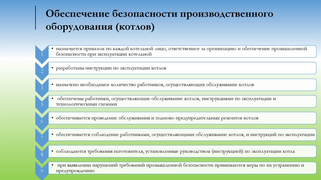
Task: Click text 'назначается приказом по каждой котельной лицо'
Action: pyautogui.click(x=111, y=49)
